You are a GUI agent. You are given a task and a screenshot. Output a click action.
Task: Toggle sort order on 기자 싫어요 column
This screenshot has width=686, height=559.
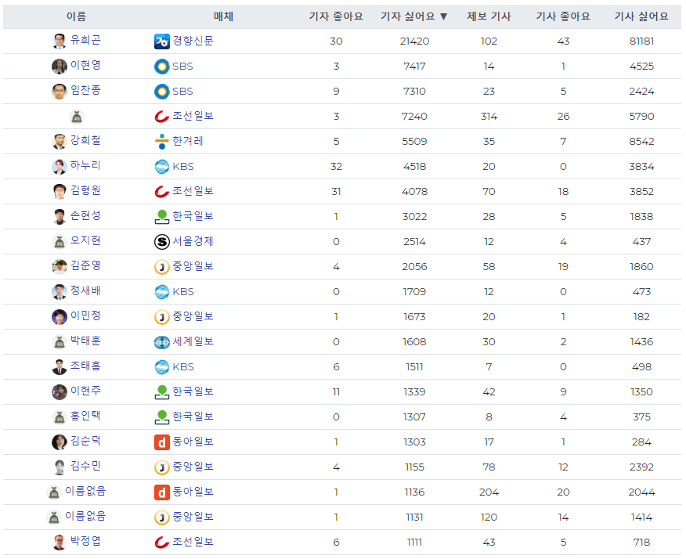(413, 16)
